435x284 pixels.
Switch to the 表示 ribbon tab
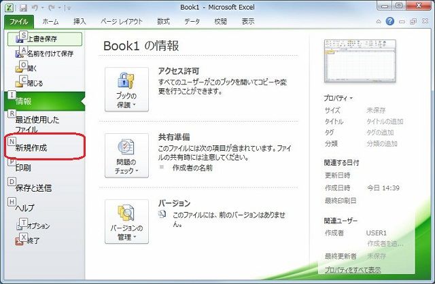click(x=247, y=22)
